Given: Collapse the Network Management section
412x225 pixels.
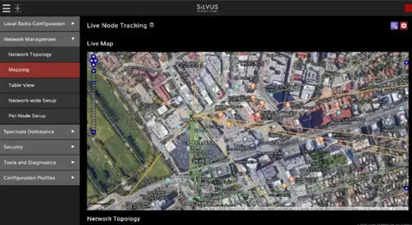Looking at the screenshot, I should [40, 39].
